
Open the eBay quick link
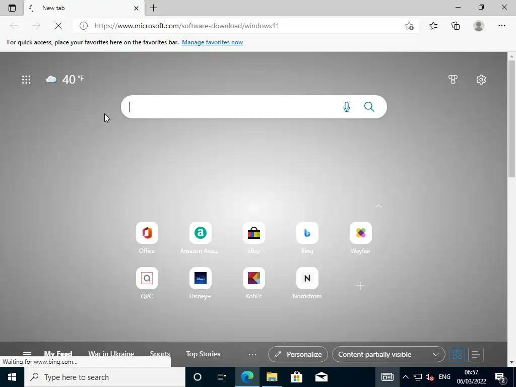[x=254, y=238]
